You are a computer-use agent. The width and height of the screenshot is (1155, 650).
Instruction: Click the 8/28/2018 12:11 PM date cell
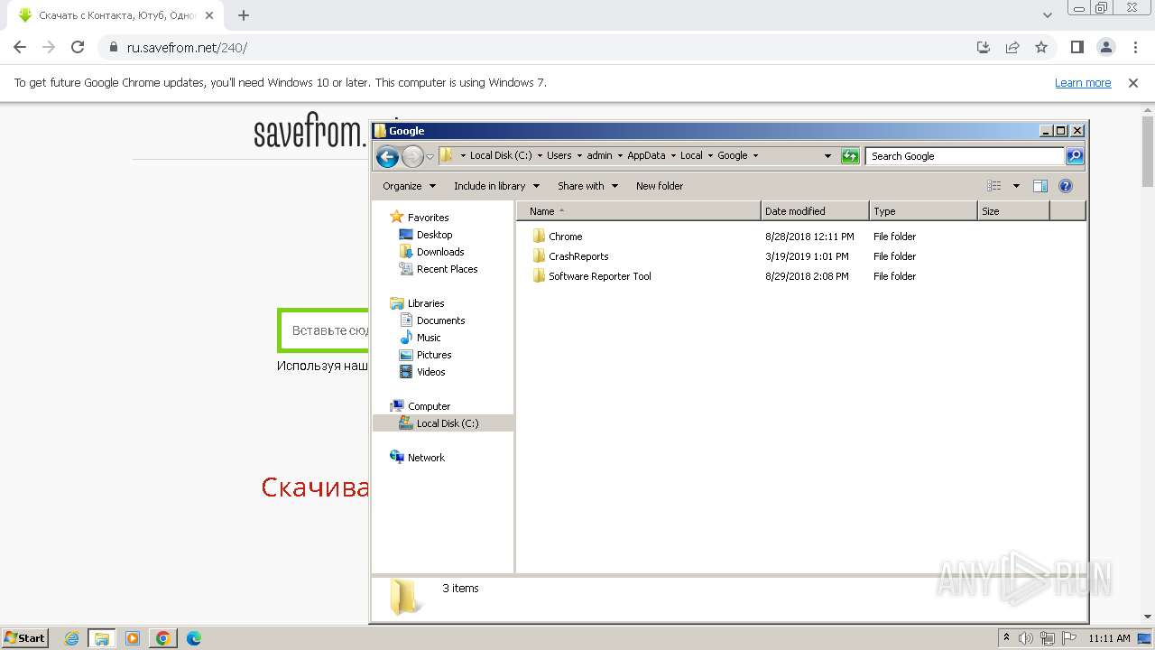point(809,237)
